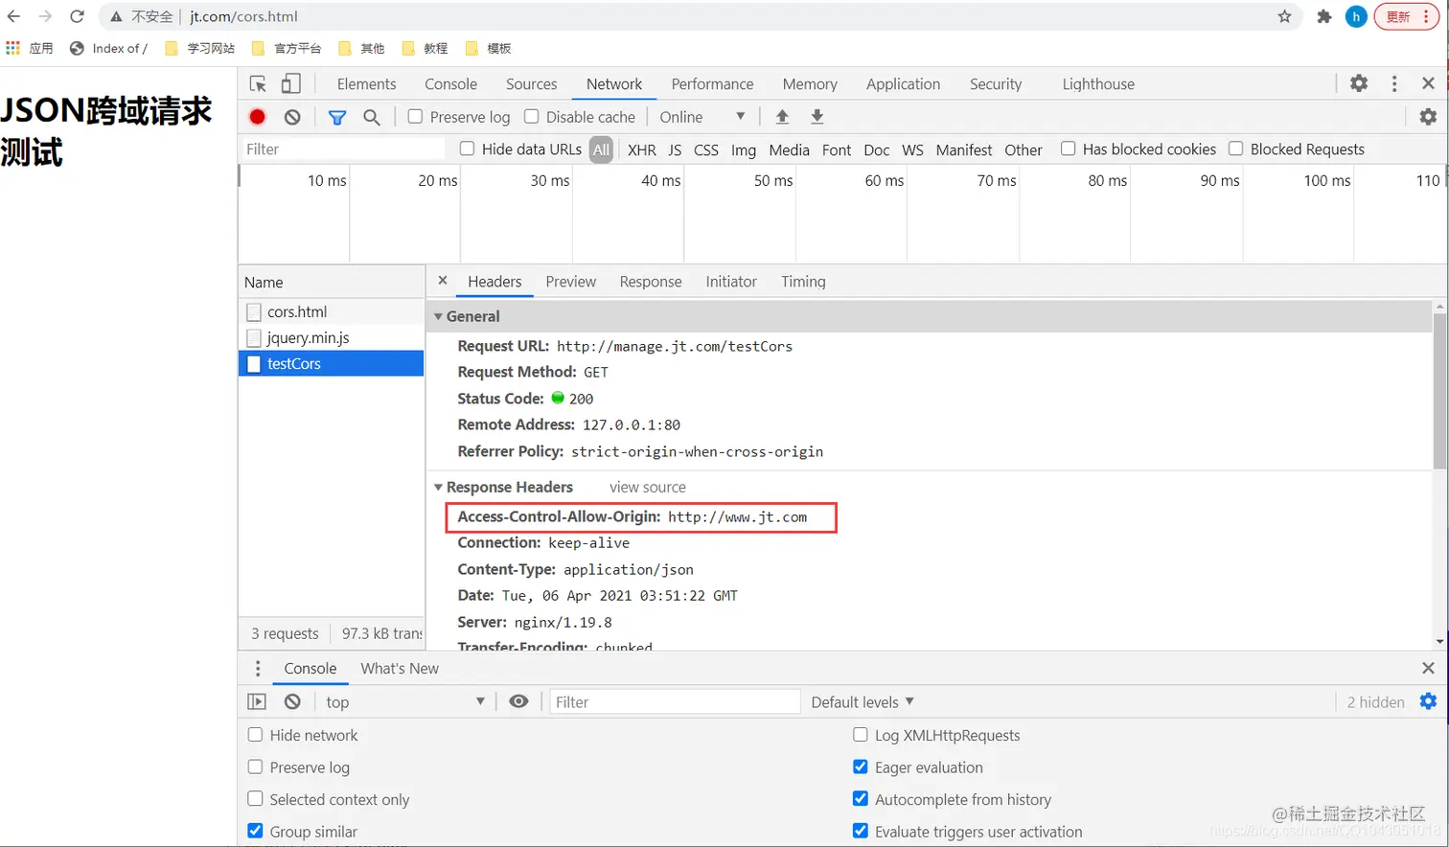This screenshot has height=847, width=1449.
Task: Reload the page with refresh icon
Action: [x=78, y=16]
